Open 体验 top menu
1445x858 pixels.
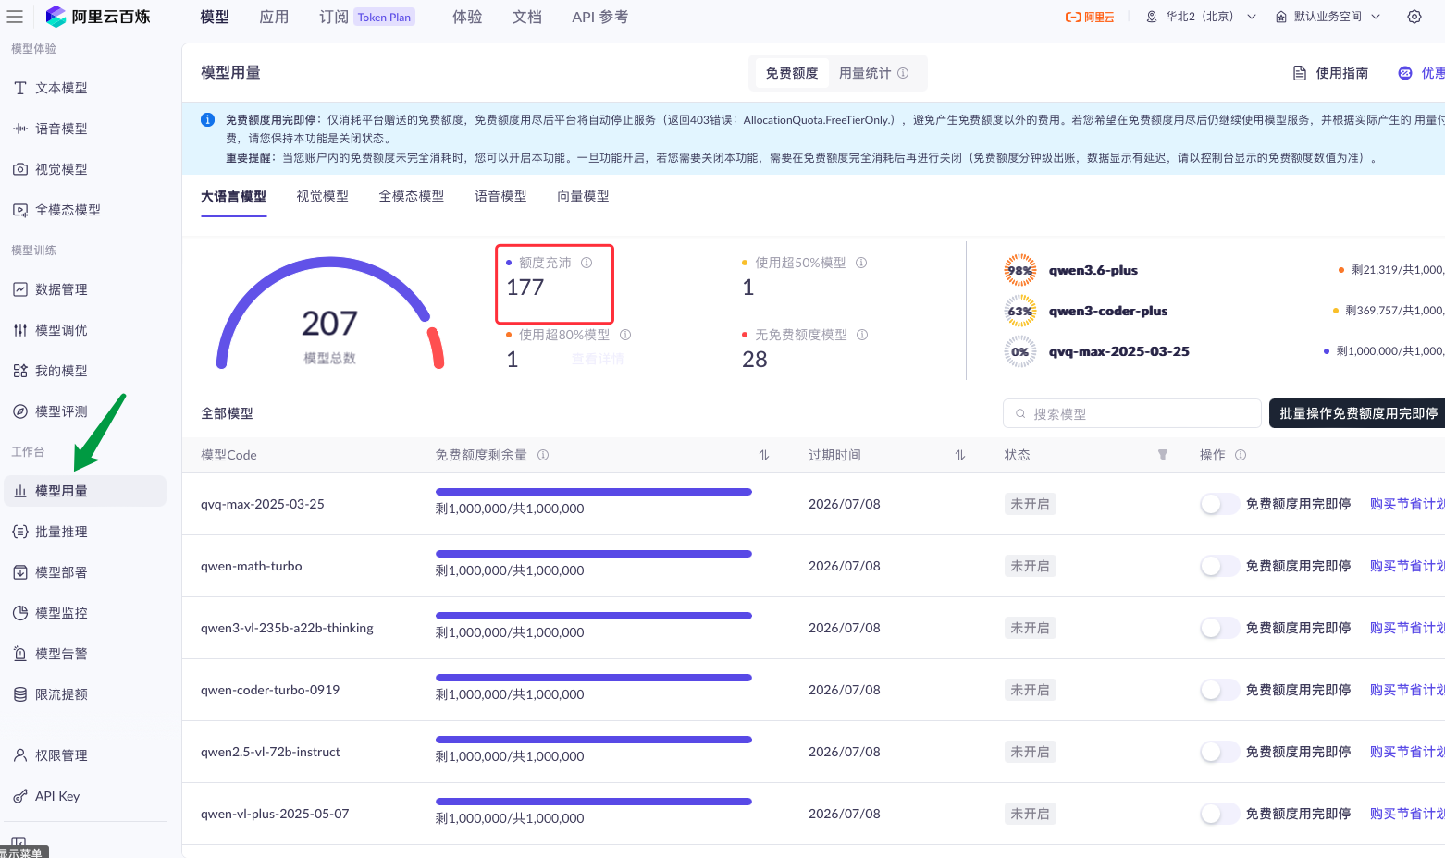pos(467,17)
